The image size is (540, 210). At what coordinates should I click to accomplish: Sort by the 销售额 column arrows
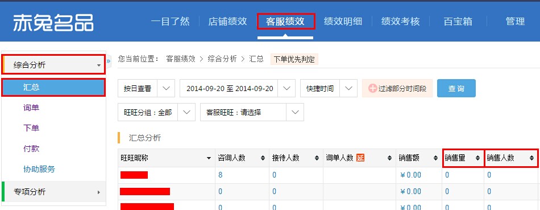[435, 158]
